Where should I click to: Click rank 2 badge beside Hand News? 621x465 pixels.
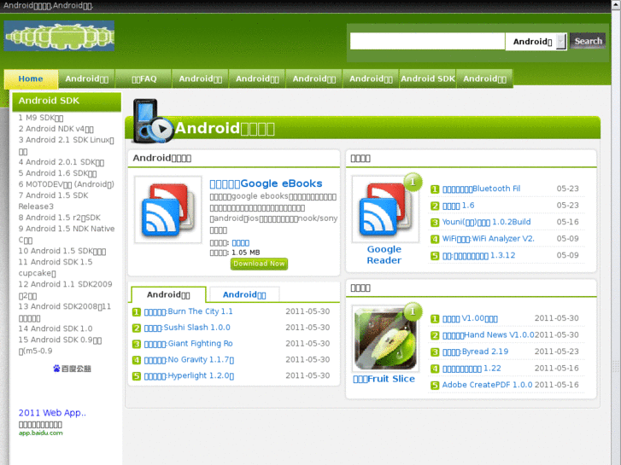(435, 335)
